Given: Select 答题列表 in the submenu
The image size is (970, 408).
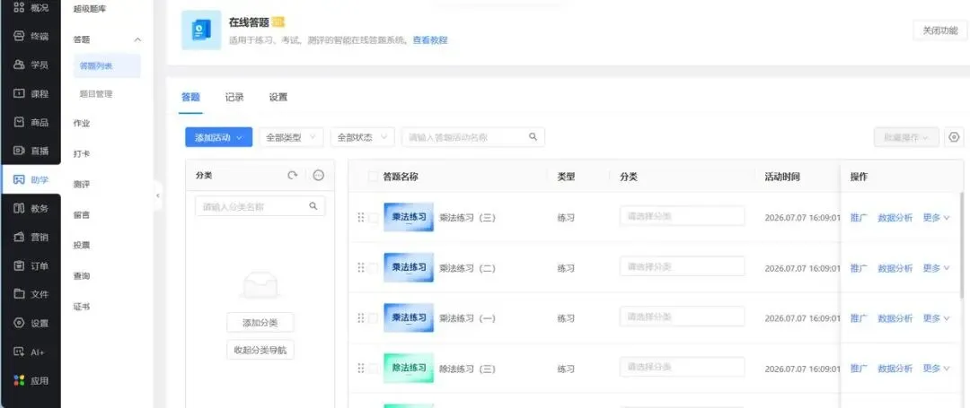Looking at the screenshot, I should pyautogui.click(x=107, y=66).
